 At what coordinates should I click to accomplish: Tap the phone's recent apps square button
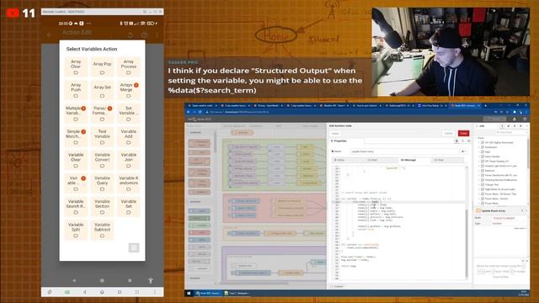click(x=130, y=280)
